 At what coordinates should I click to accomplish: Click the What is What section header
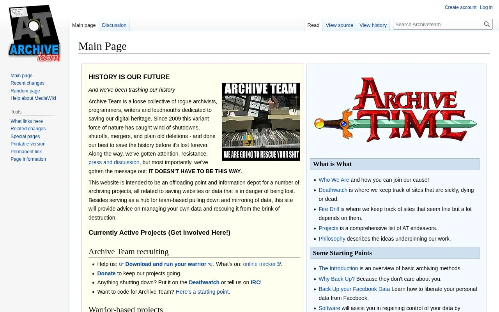[395, 164]
